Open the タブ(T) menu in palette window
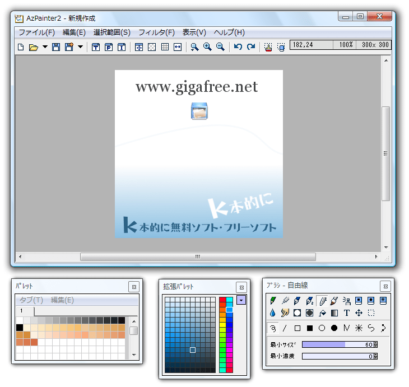The image size is (409, 387). pyautogui.click(x=31, y=300)
